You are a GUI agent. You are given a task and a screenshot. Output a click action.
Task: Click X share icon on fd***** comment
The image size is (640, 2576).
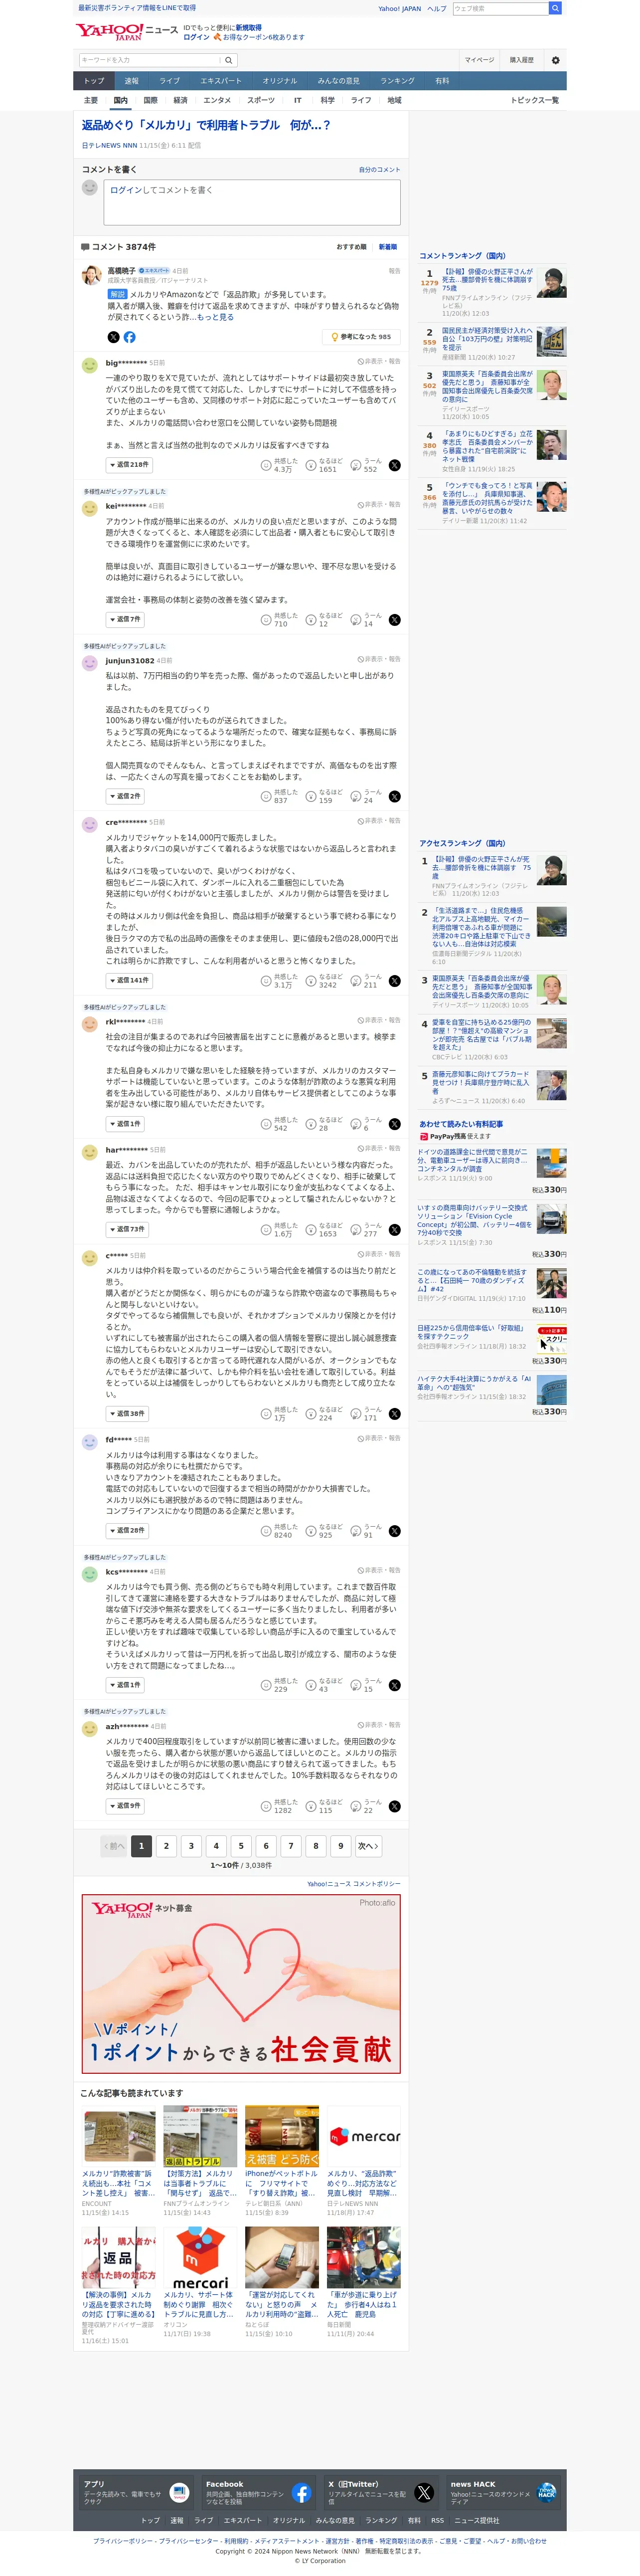[394, 1531]
